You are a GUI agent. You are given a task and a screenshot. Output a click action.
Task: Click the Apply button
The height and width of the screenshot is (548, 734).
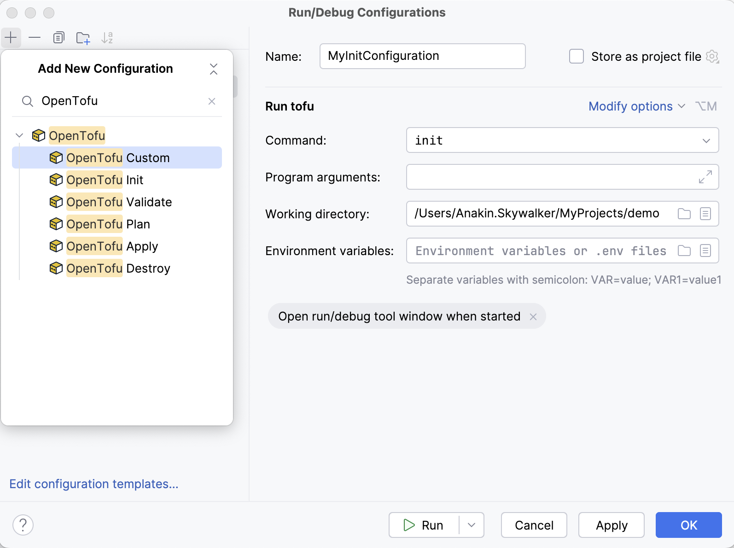tap(612, 525)
